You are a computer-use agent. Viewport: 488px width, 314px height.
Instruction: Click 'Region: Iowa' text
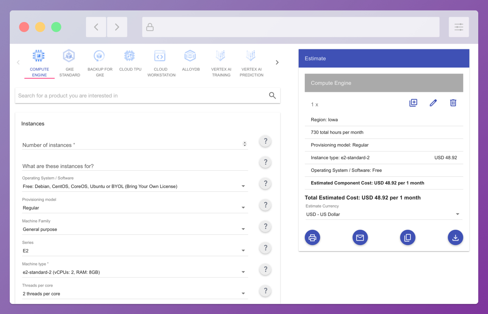(324, 120)
